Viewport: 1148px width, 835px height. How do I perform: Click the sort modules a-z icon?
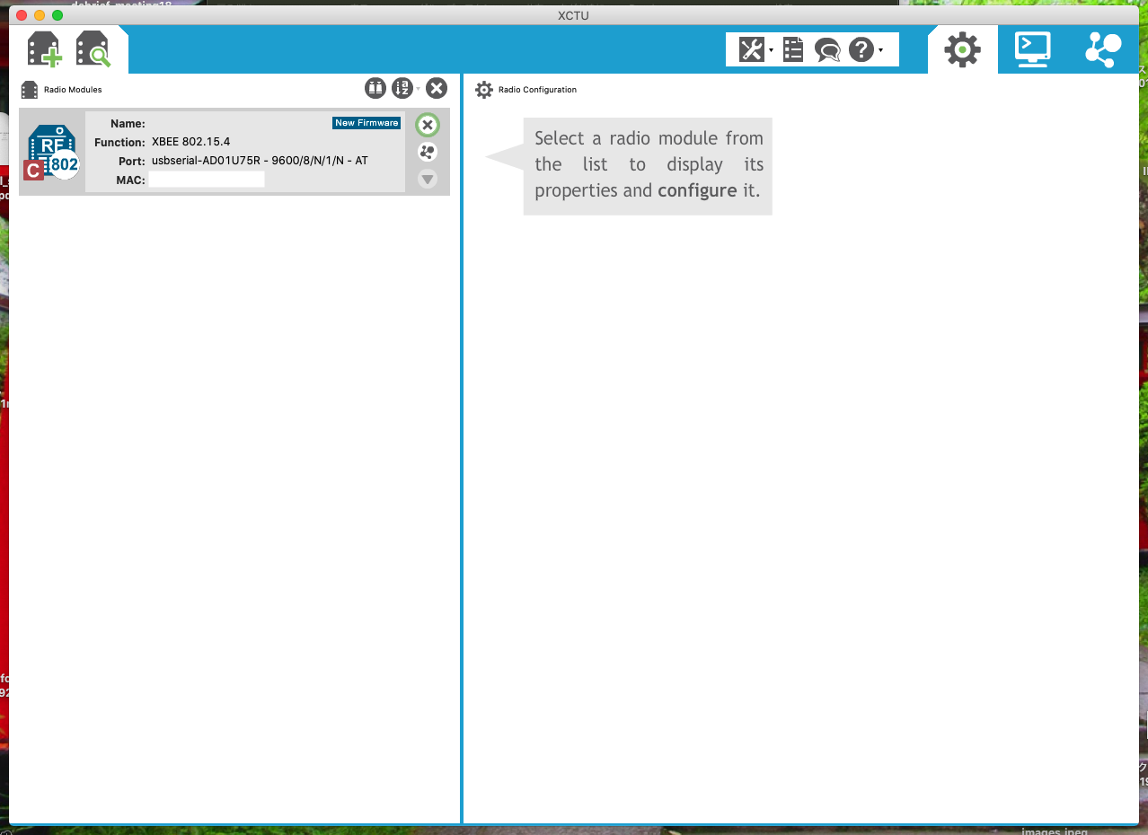(x=402, y=88)
